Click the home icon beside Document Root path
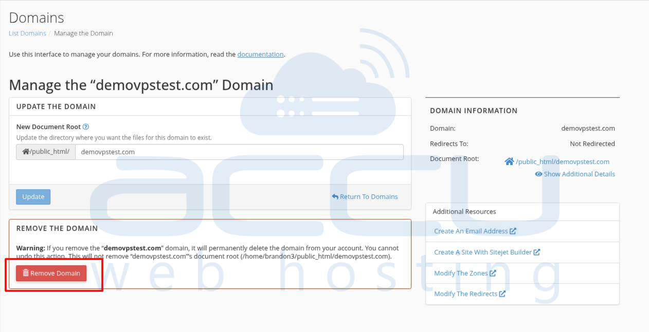This screenshot has height=332, width=649. (509, 162)
